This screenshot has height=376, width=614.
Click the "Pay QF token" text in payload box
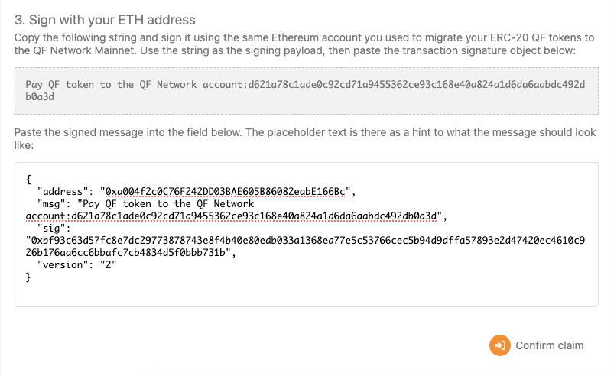coord(60,84)
